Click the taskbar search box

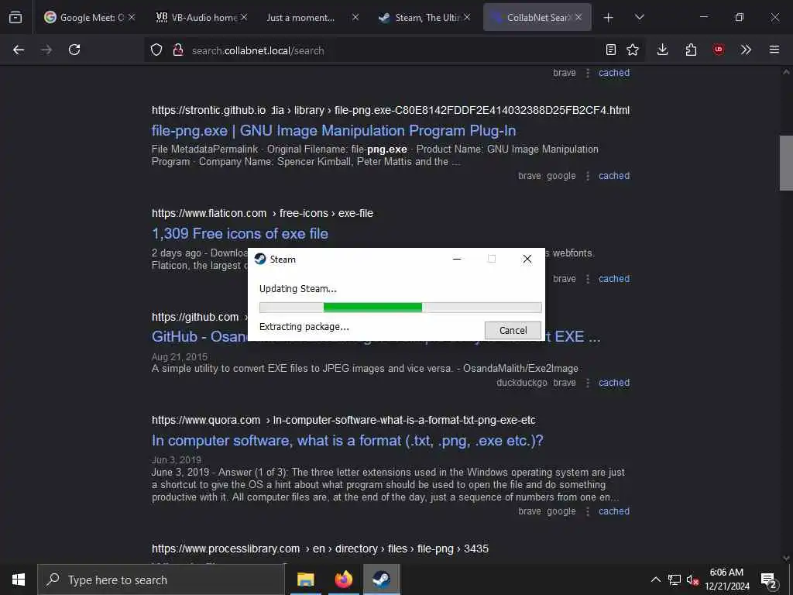(161, 580)
